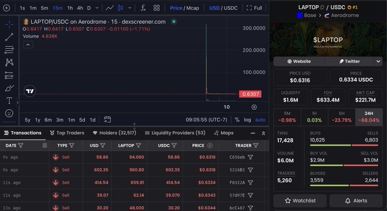
Task: Open the more timeframes dropdown arrow
Action: [97, 8]
